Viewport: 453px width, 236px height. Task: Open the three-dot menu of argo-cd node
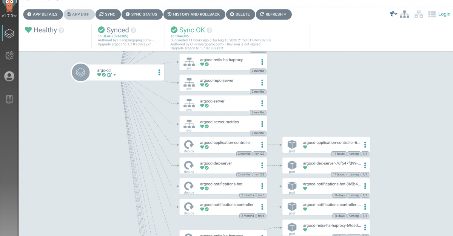coord(159,72)
